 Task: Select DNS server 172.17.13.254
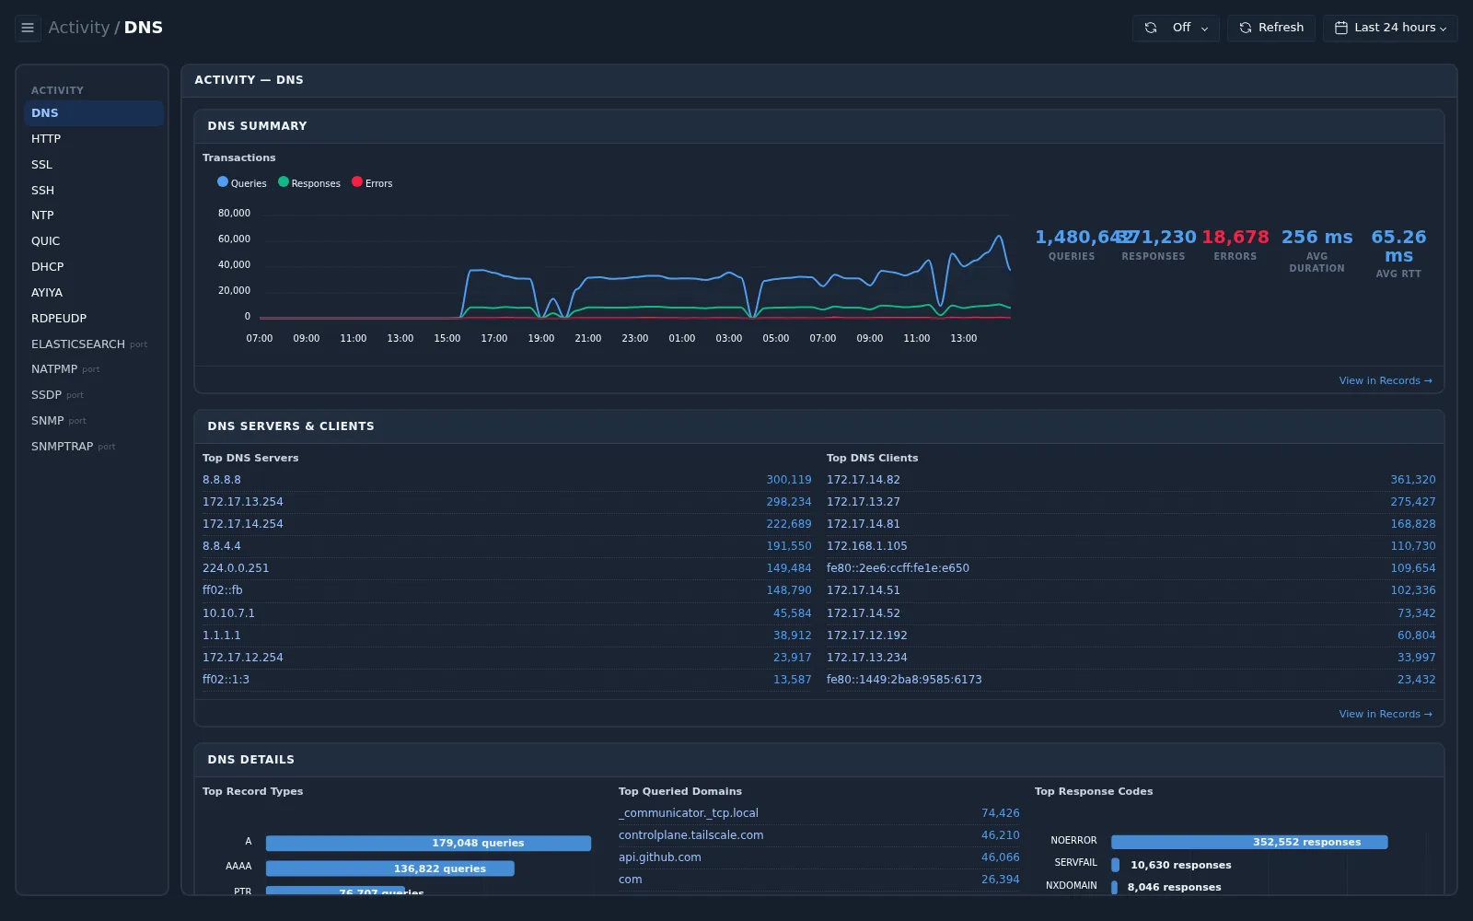tap(243, 502)
